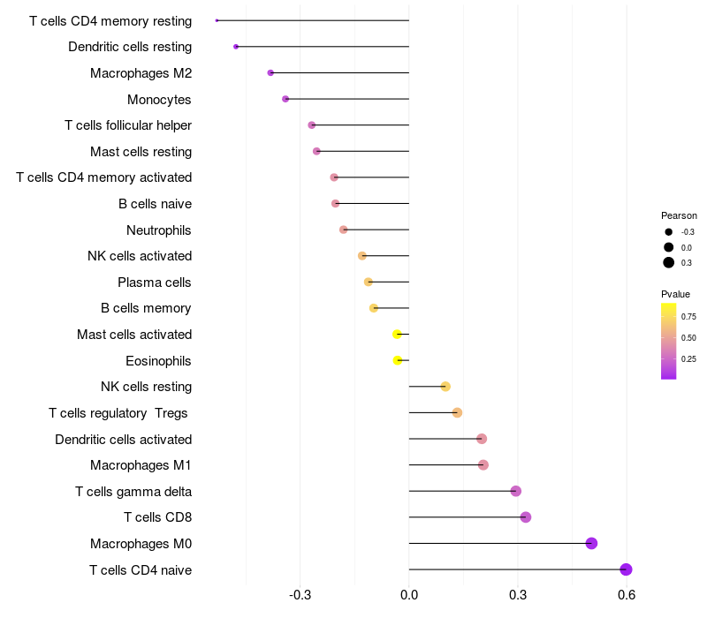Click the Pearson 0.0 legend circle
The width and height of the screenshot is (707, 618).
click(x=669, y=247)
